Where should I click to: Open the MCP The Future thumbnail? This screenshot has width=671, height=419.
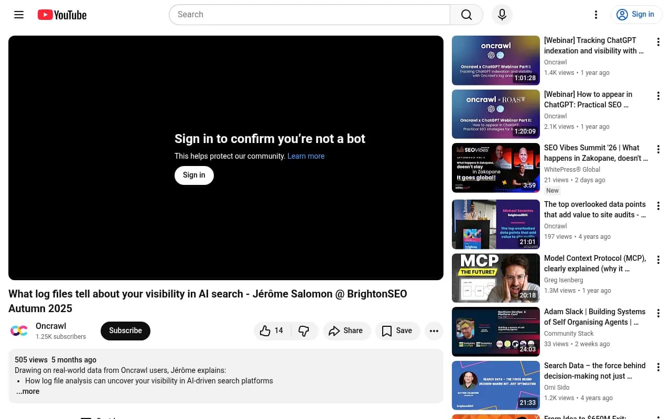[496, 278]
